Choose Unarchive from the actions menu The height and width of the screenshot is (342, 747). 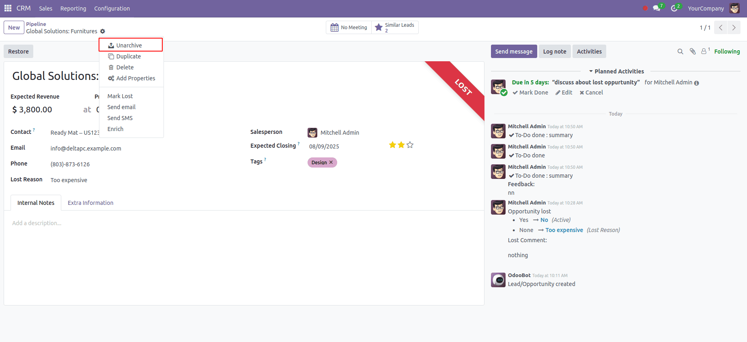tap(131, 45)
